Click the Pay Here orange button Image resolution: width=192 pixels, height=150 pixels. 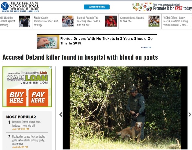coord(38,98)
